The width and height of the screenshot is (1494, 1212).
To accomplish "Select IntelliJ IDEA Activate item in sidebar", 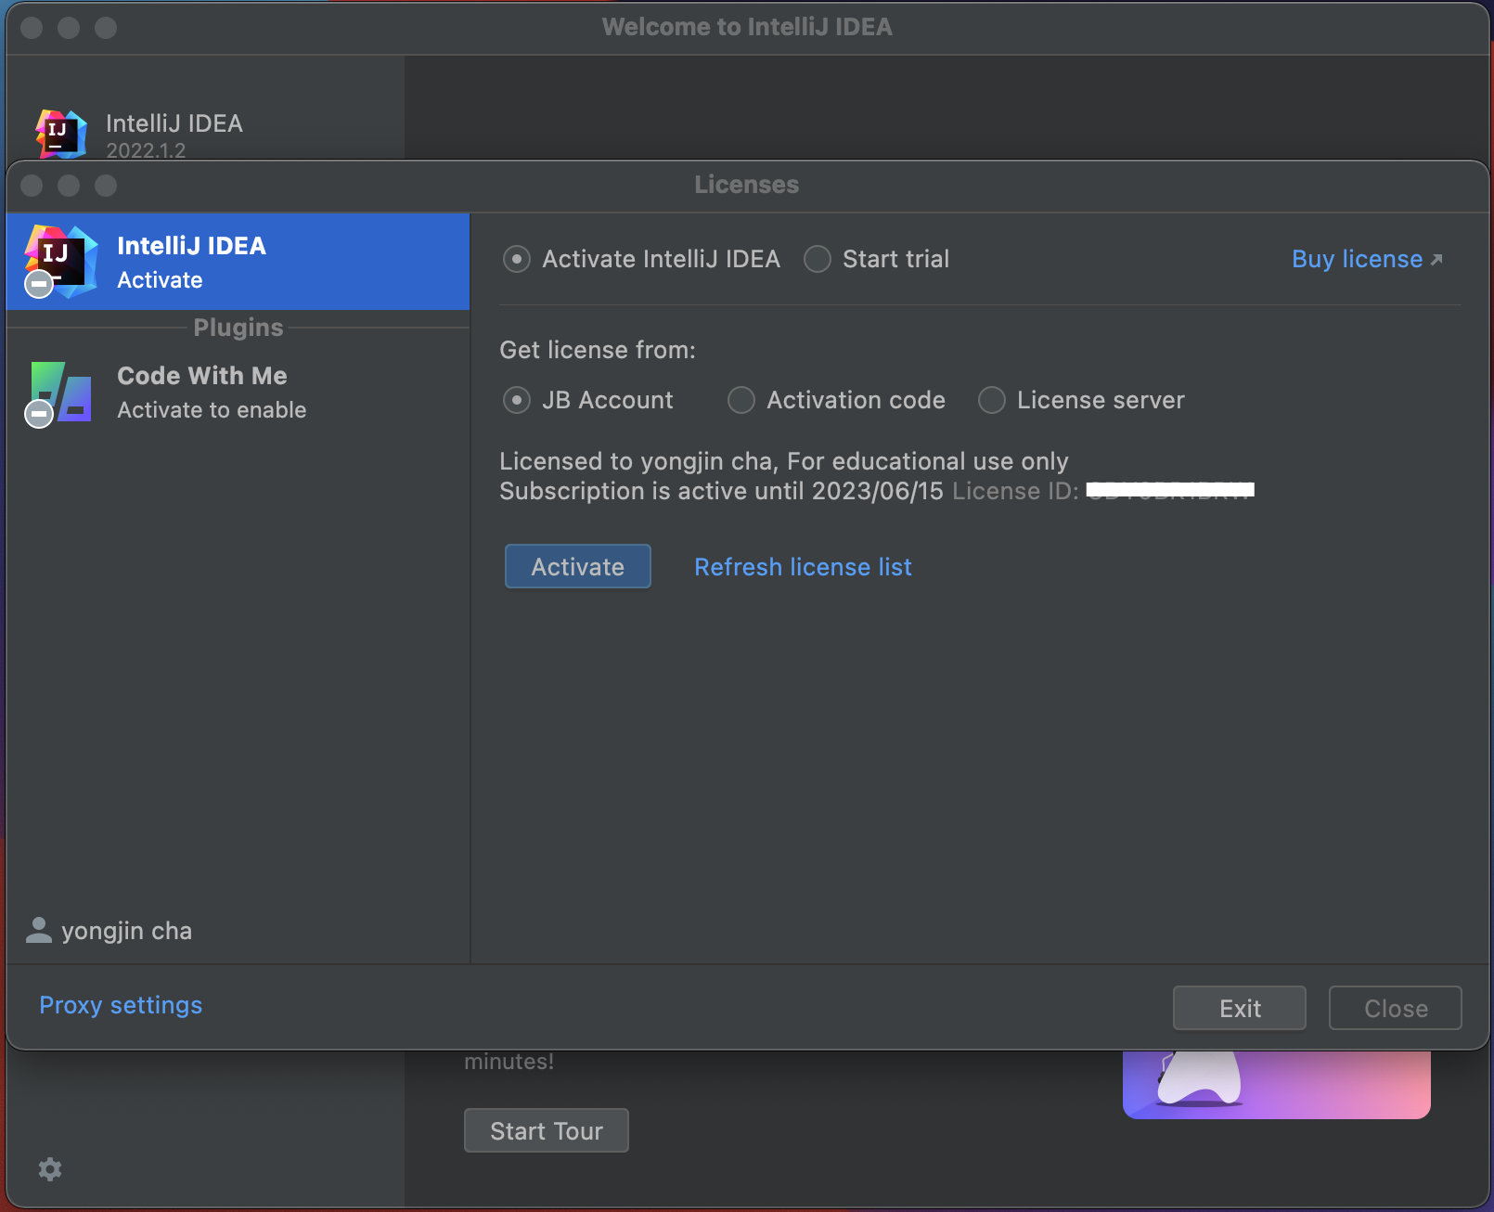I will pyautogui.click(x=238, y=262).
